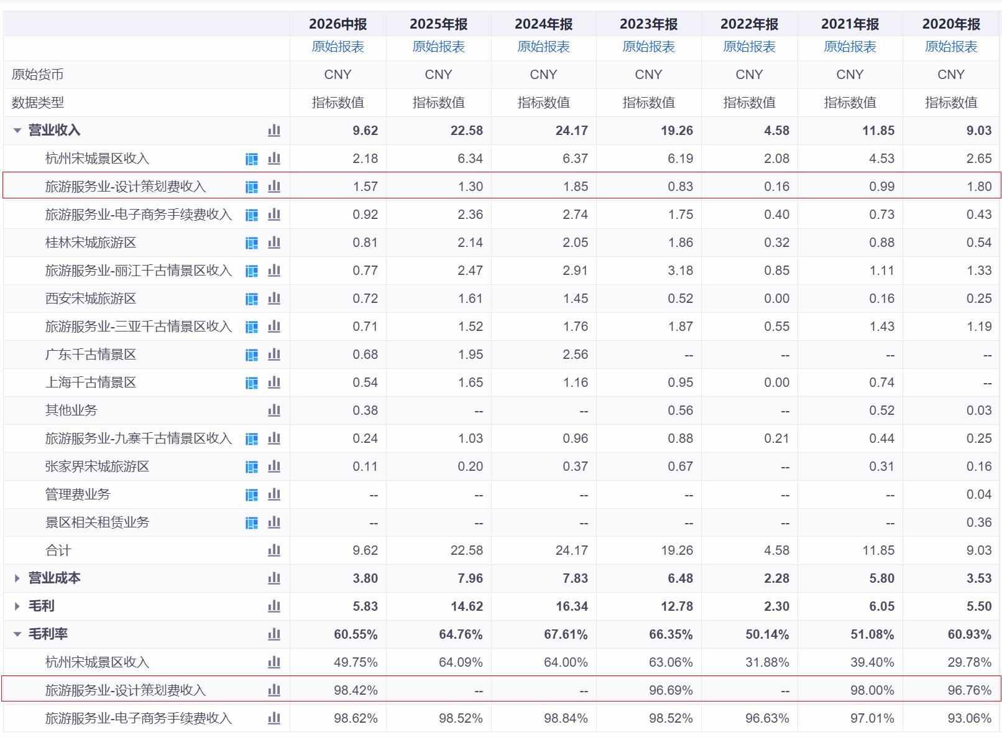Expand the 营业成本 section
Viewport: 1002px width, 737px height.
pos(17,578)
